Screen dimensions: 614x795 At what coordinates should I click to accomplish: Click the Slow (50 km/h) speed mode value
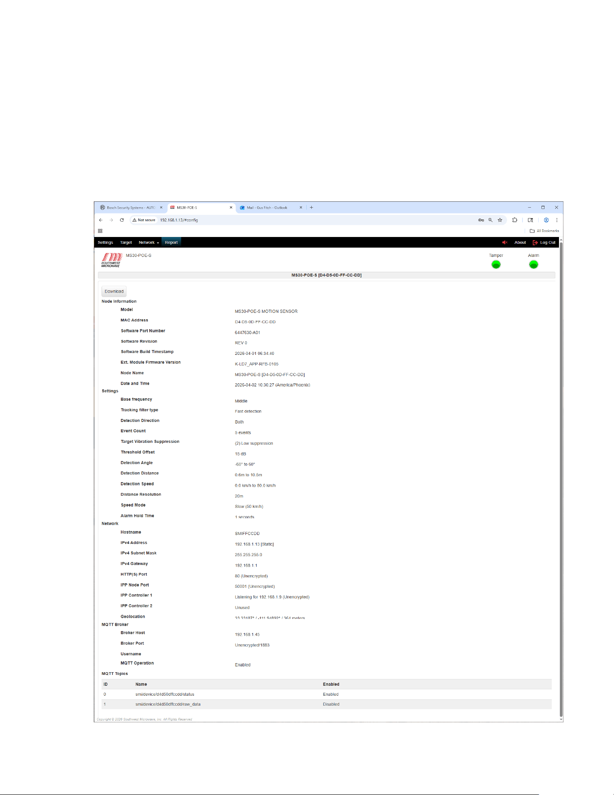point(249,507)
